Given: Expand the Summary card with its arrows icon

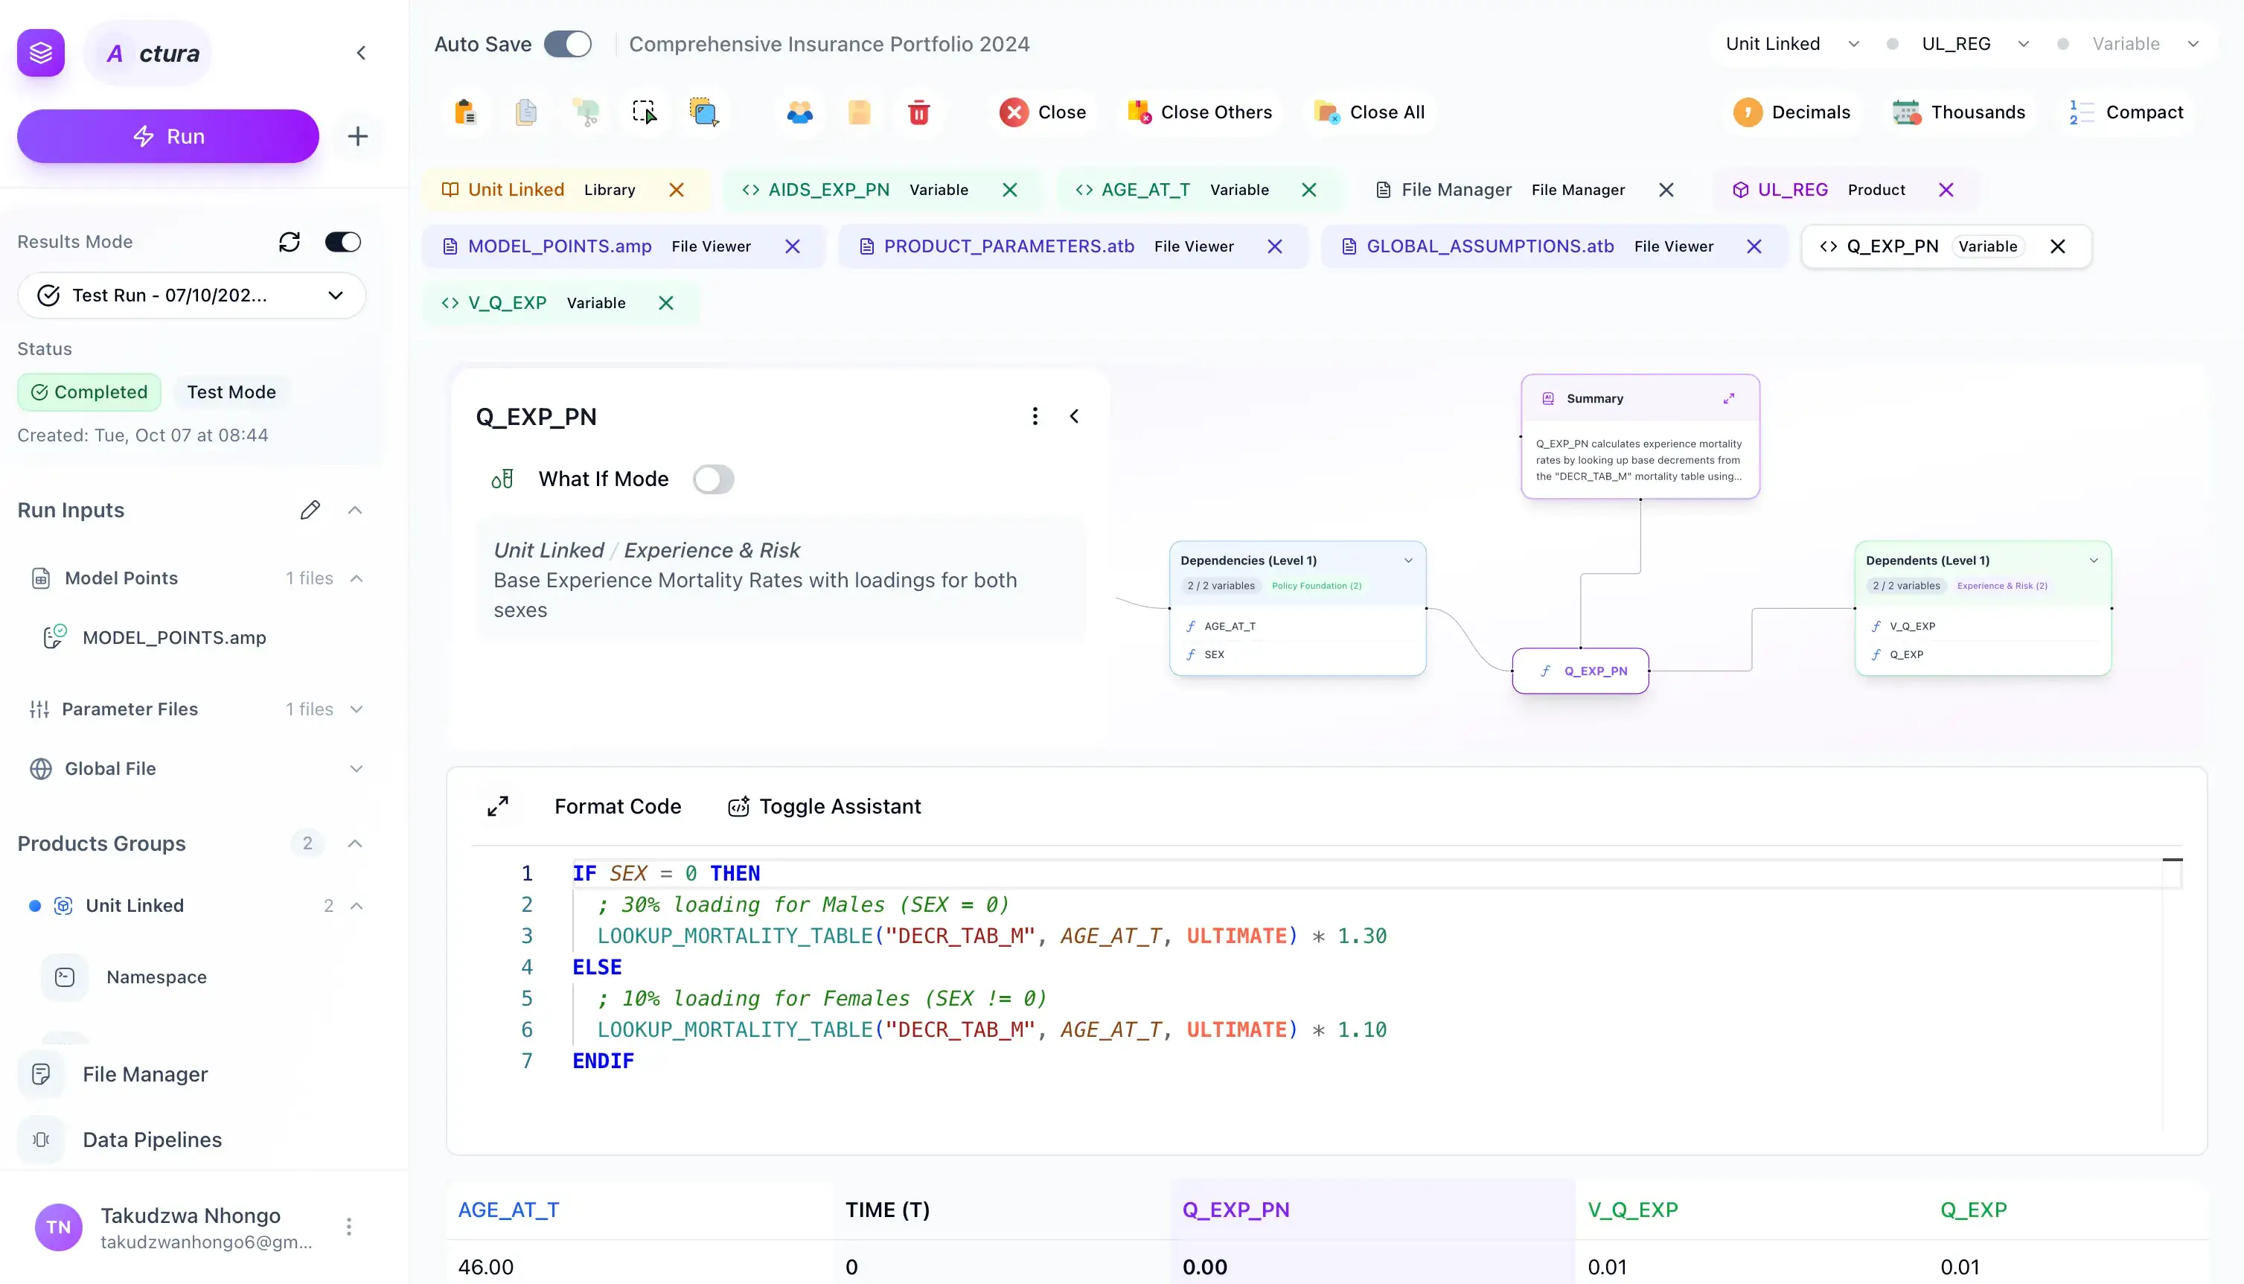Looking at the screenshot, I should tap(1729, 399).
